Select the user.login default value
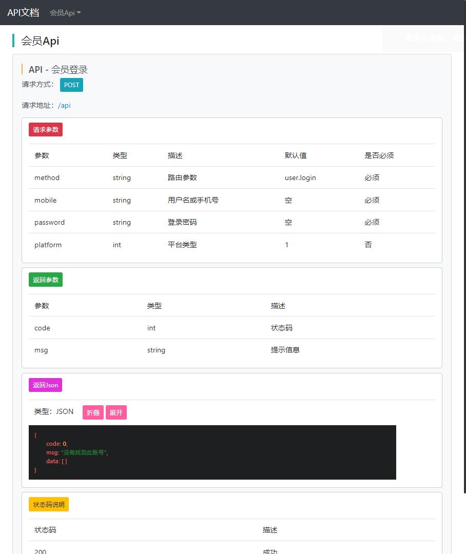466x554 pixels. coord(300,177)
